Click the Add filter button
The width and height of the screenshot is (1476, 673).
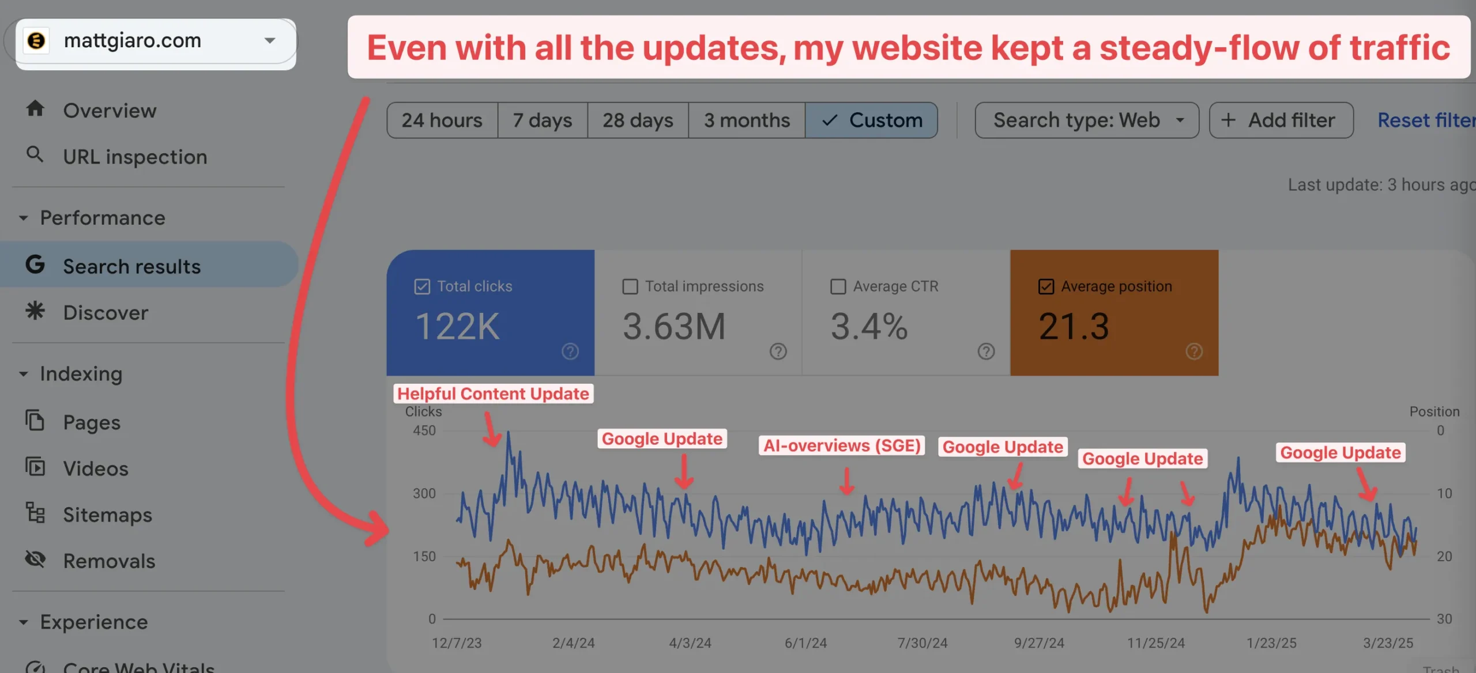point(1281,120)
